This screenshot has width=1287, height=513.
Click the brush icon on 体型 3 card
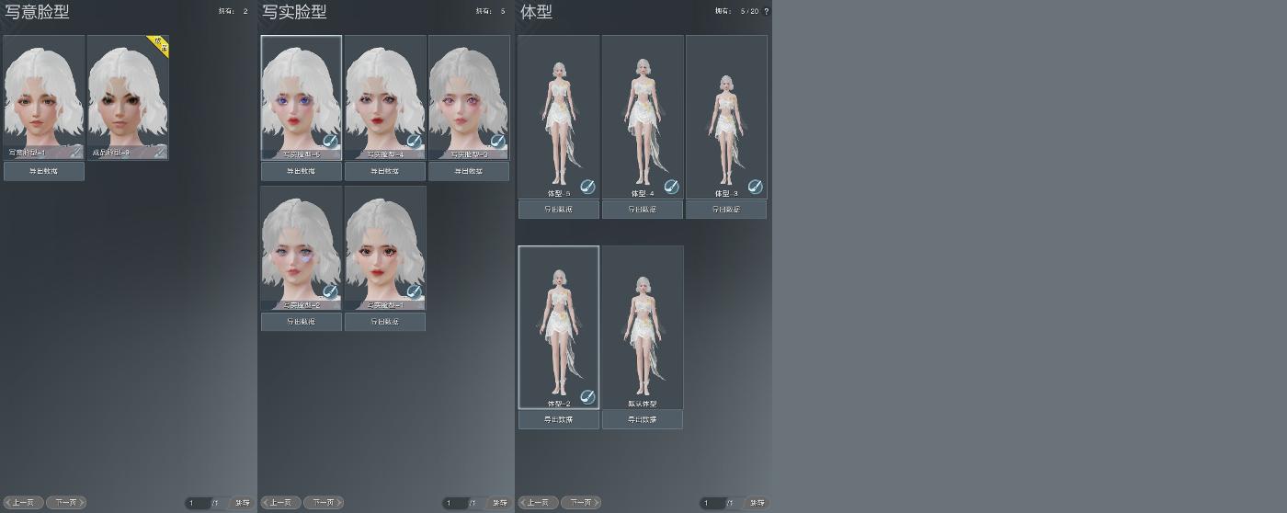(755, 187)
